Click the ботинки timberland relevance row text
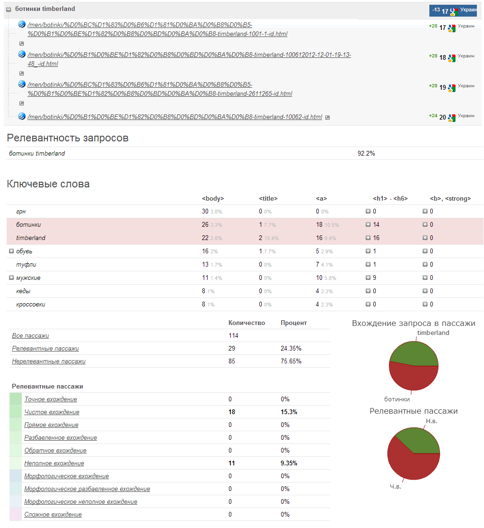484x528 pixels. coord(37,154)
